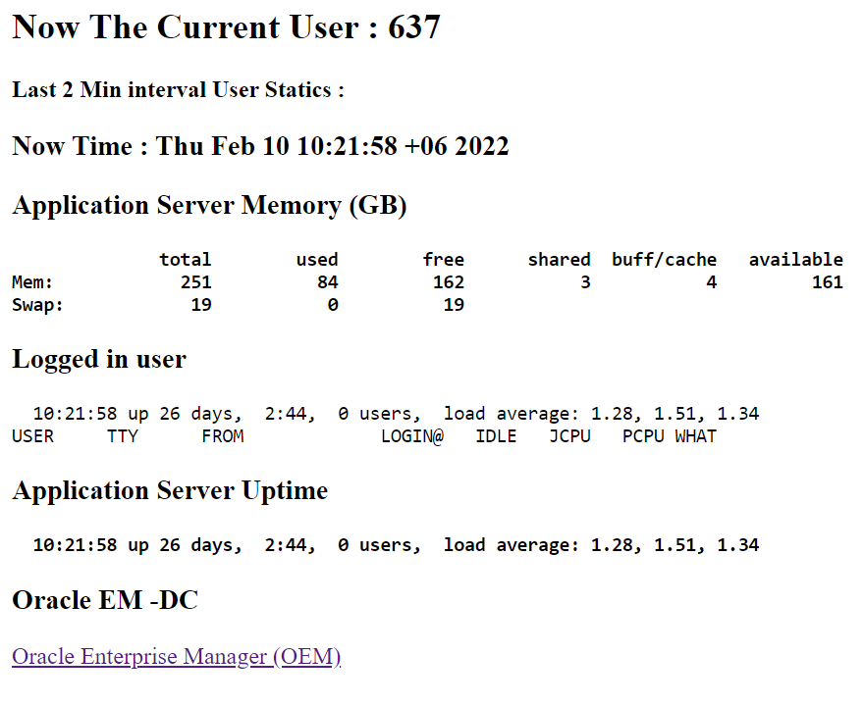This screenshot has height=706, width=863.
Task: Click the "LOGIN@" column header
Action: pos(411,436)
